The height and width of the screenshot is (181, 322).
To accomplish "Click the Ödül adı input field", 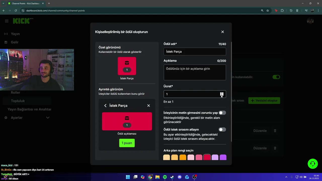I will [x=195, y=52].
